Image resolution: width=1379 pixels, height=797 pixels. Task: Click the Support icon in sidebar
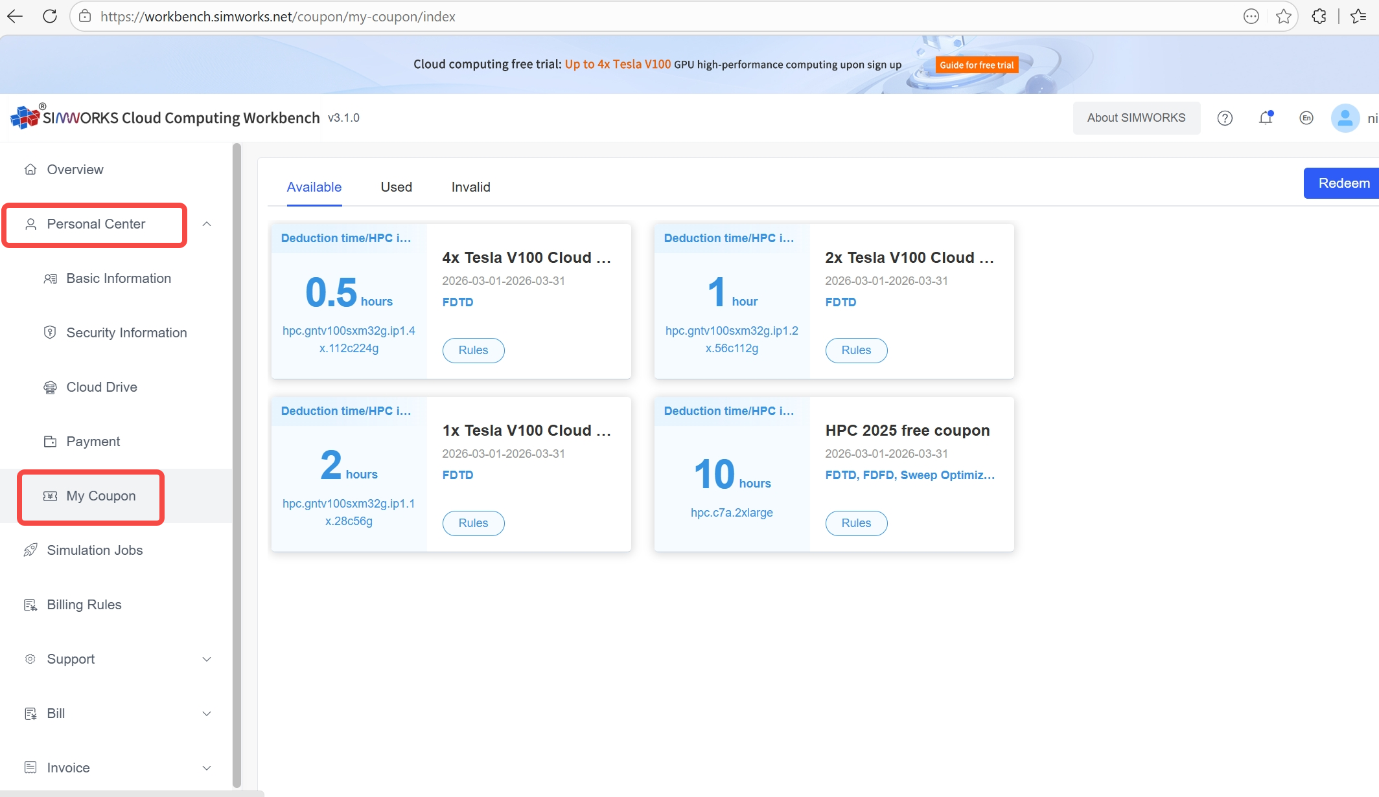(30, 659)
